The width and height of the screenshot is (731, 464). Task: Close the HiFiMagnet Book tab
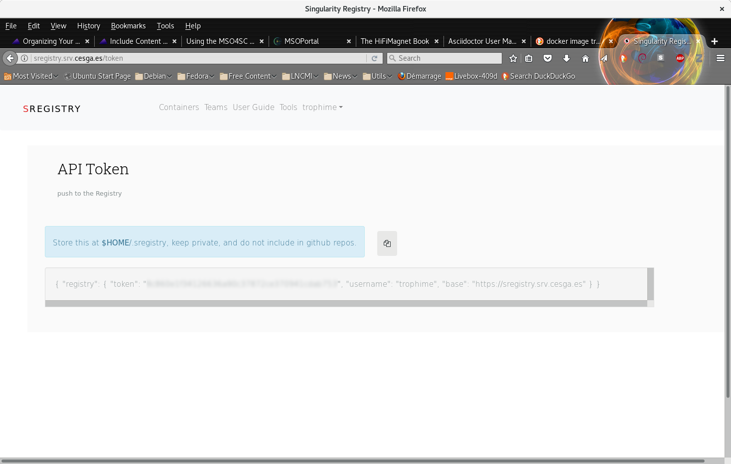[437, 41]
